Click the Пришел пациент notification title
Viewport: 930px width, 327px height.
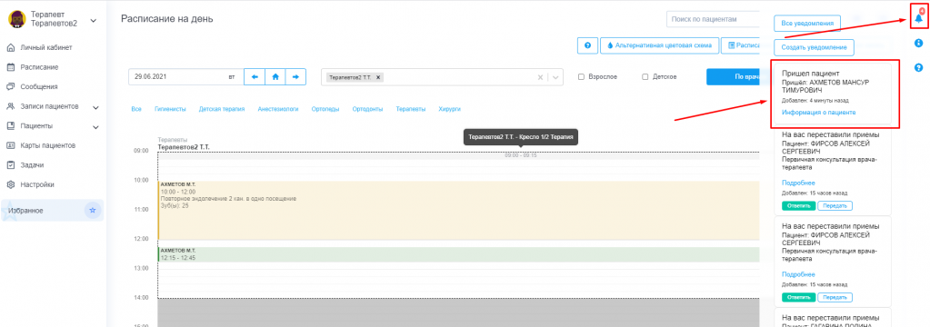(810, 74)
